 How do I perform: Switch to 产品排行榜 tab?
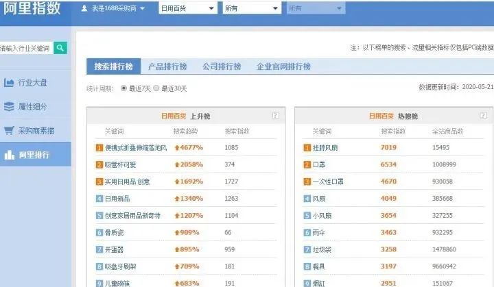coord(167,66)
